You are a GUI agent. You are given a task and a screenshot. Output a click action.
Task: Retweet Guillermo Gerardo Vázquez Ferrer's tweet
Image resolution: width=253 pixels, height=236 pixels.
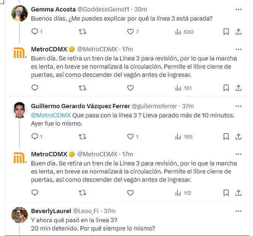point(82,137)
